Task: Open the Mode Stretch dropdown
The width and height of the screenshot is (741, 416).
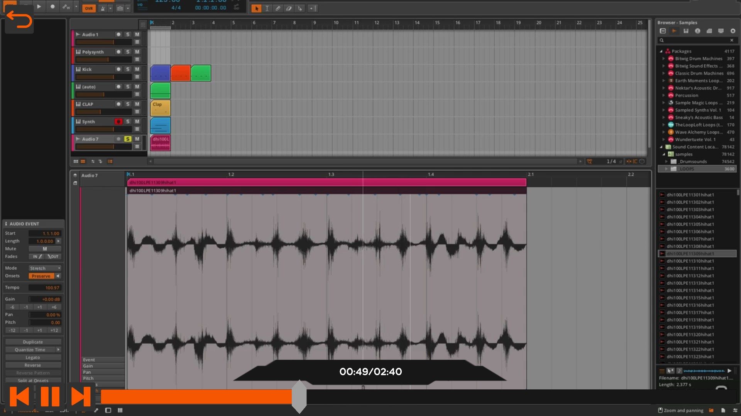Action: pyautogui.click(x=45, y=268)
